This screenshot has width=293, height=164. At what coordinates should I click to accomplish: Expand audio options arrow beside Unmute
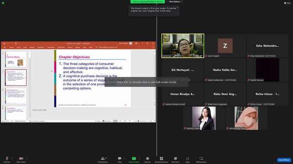(x=12, y=159)
